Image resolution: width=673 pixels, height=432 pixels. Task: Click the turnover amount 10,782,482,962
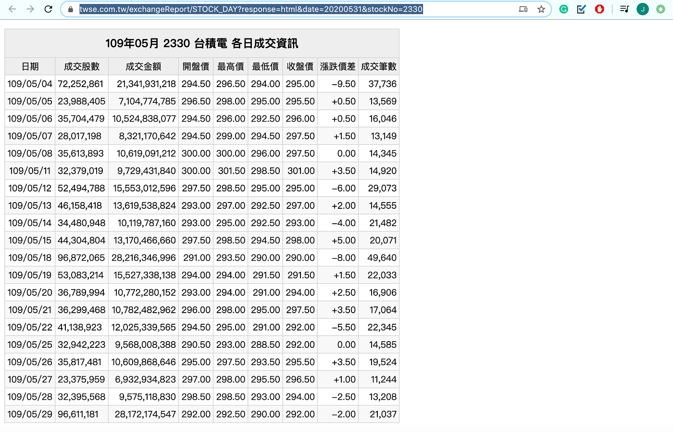coord(144,310)
